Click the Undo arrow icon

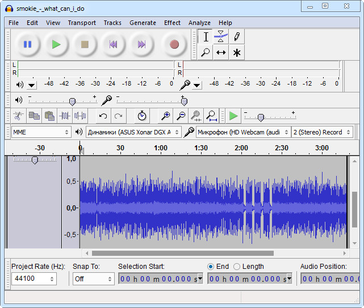(x=103, y=116)
